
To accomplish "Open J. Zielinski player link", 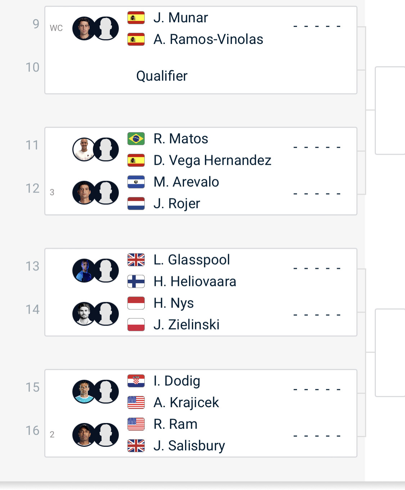I will (x=186, y=325).
